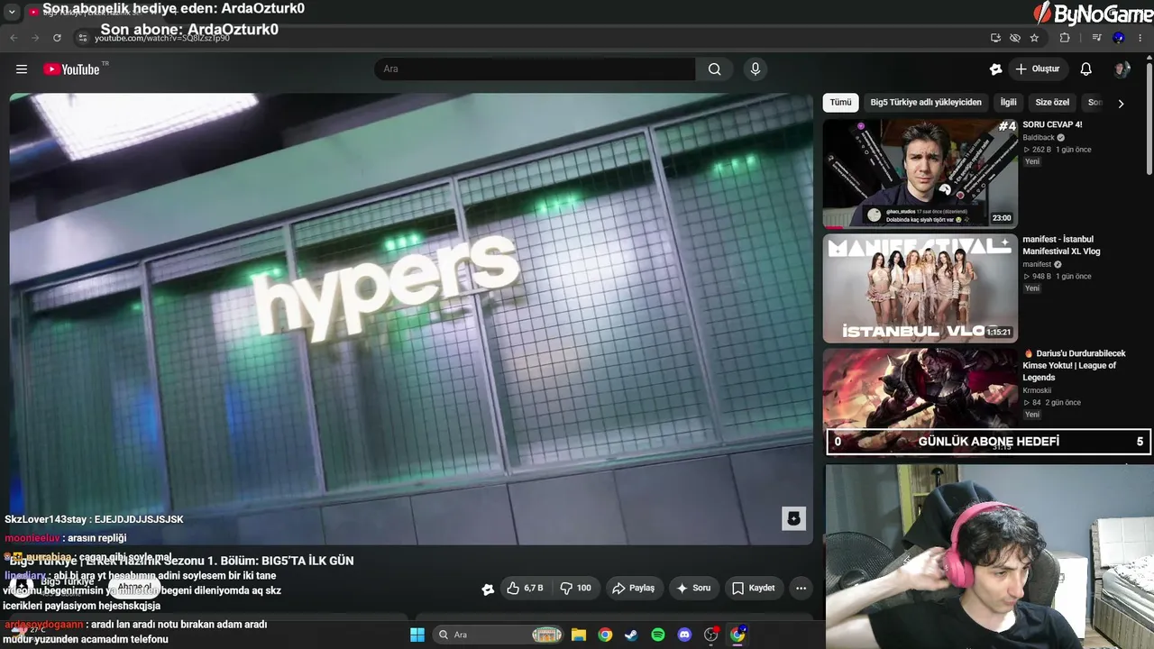1154x649 pixels.
Task: Click the browser address bar URL
Action: pos(162,38)
